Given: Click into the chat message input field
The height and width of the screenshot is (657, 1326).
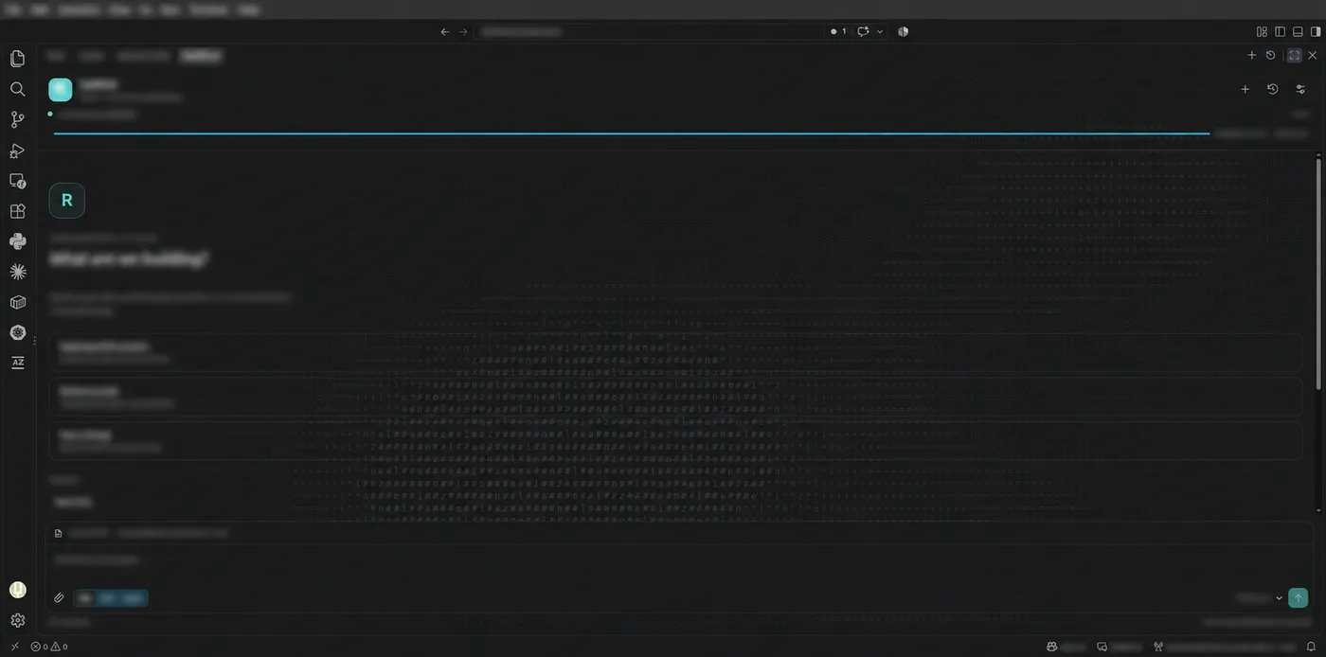Looking at the screenshot, I should coord(678,560).
